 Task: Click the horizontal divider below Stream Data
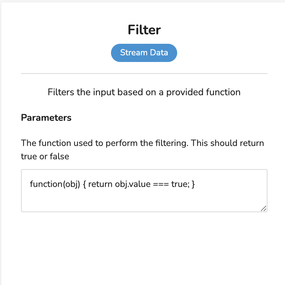144,74
